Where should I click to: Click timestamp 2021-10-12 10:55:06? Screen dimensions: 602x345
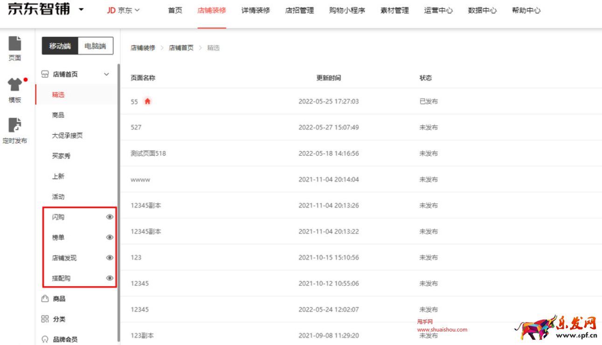[x=329, y=283]
